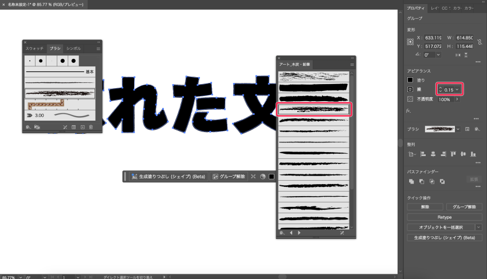
Task: Click generative shape fill (Beta) in floating taskbar
Action: tap(168, 177)
